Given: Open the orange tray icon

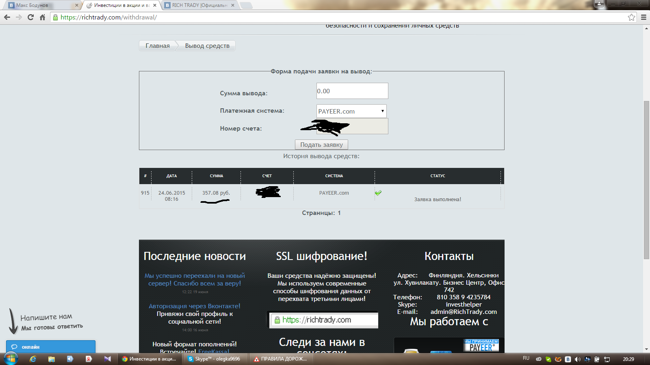Looking at the screenshot, I should tap(558, 359).
